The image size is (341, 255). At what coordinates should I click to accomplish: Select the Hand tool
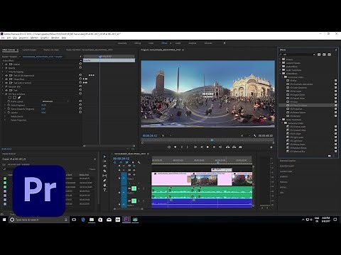coord(104,185)
